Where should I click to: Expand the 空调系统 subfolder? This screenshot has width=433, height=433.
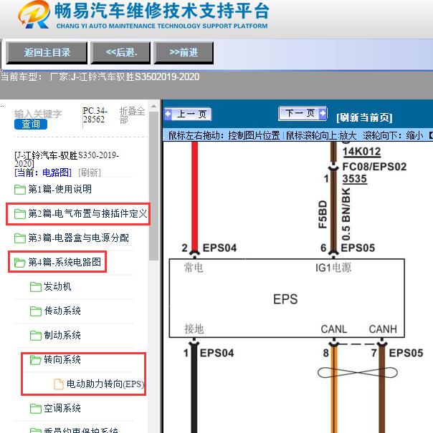point(62,408)
